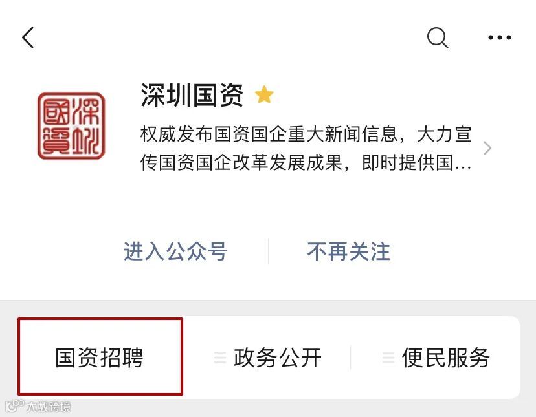Open search with magnifier icon
Screen dimensions: 536x417
click(438, 37)
